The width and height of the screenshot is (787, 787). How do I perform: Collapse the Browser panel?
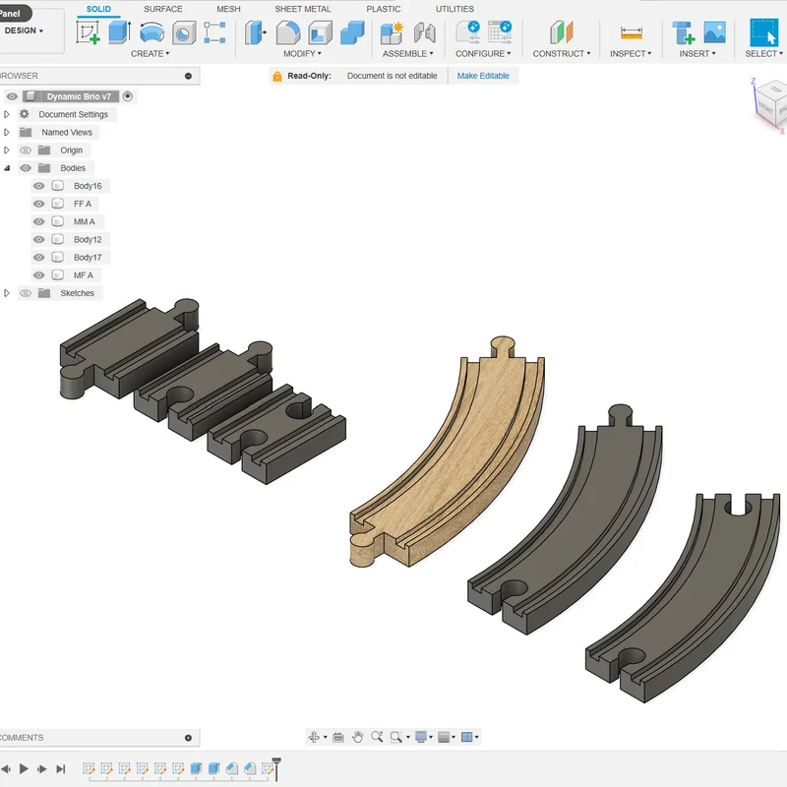188,76
